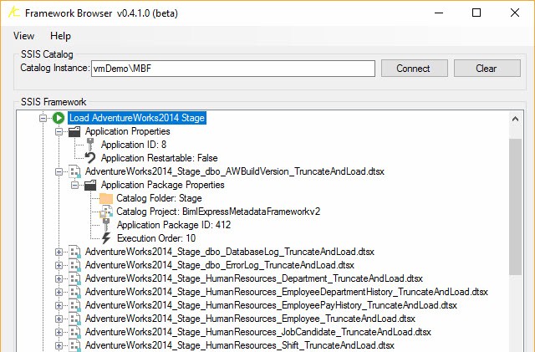Click the package icon for AWBuildVersion_TruncateAndLoad.dtsx
The width and height of the screenshot is (535, 352).
tap(74, 171)
